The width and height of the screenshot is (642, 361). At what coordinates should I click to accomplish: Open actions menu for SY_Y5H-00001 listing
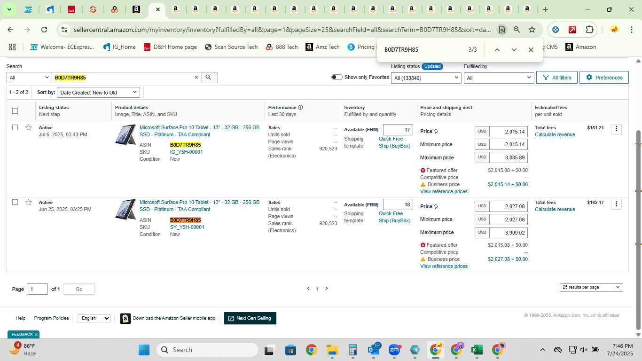coord(616,204)
